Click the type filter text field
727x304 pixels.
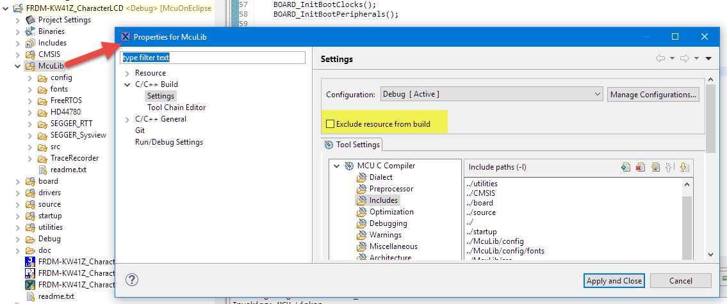(x=214, y=57)
